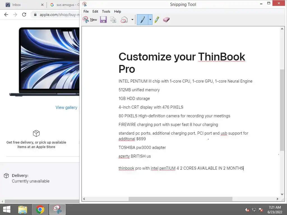Click 'azerty BRITISH us' text
287x215 pixels.
coord(135,156)
